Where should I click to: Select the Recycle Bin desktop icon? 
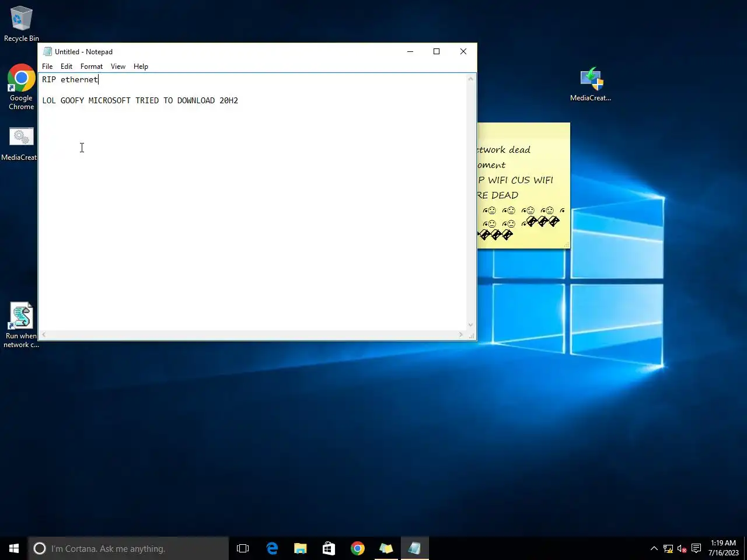[21, 24]
